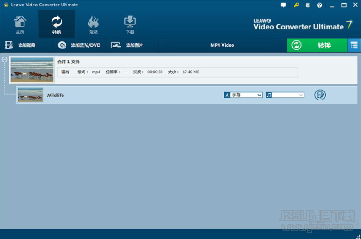Toggle the merge files list icon
Viewport: 361px width, 239px height.
point(354,45)
